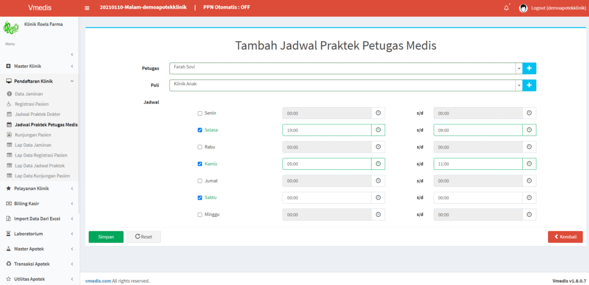Open the clock picker for Selasa end time

(529, 130)
